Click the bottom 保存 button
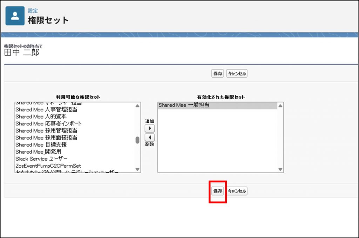This screenshot has height=238, width=359. 218,191
